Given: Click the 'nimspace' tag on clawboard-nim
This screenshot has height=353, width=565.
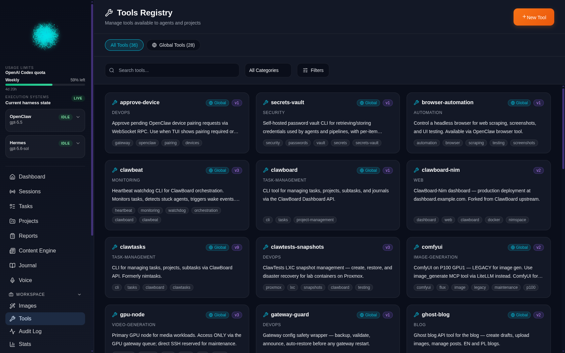Looking at the screenshot, I should click(x=517, y=220).
